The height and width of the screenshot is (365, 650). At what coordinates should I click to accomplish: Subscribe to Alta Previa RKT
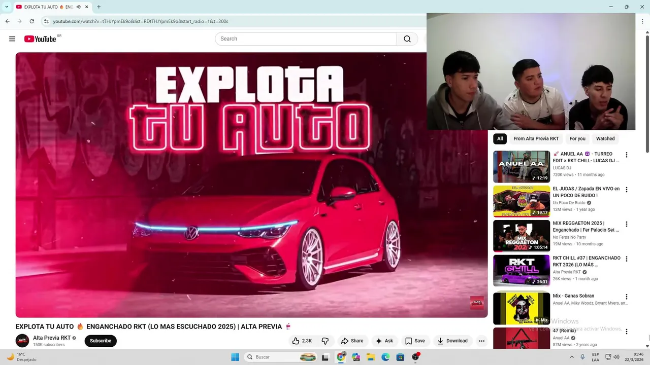coord(101,341)
